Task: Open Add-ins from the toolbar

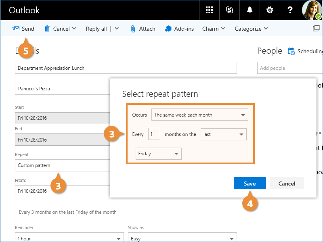Action: coord(179,29)
